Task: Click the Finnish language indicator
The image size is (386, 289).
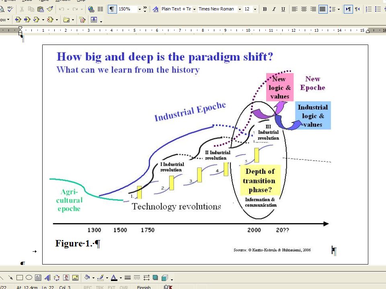Action: pos(144,287)
